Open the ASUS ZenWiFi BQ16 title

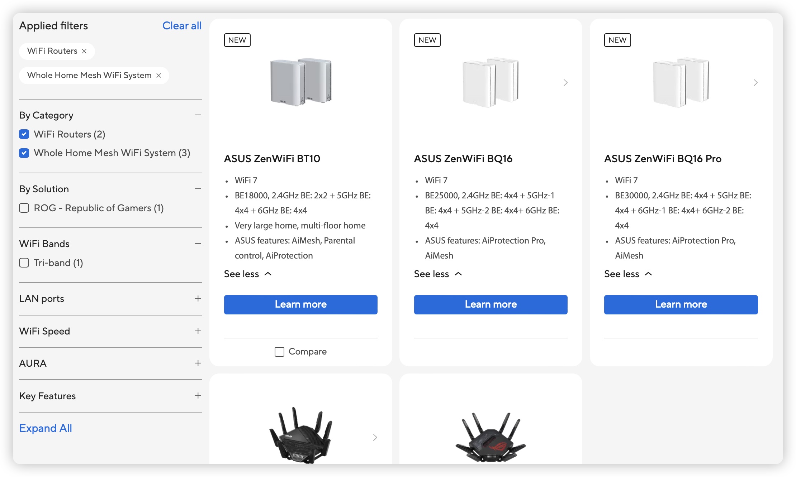pyautogui.click(x=463, y=159)
